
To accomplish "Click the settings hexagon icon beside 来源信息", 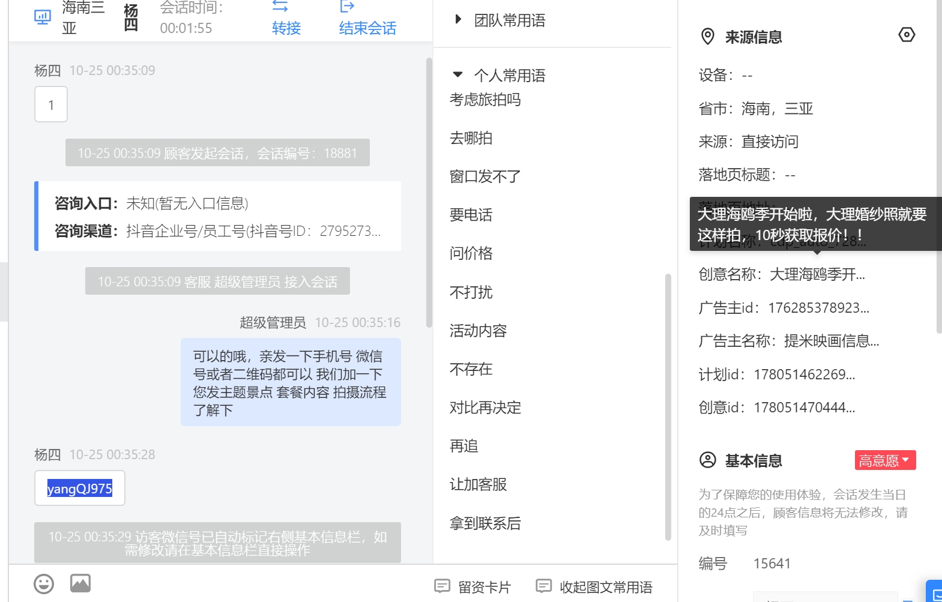I will pos(907,35).
